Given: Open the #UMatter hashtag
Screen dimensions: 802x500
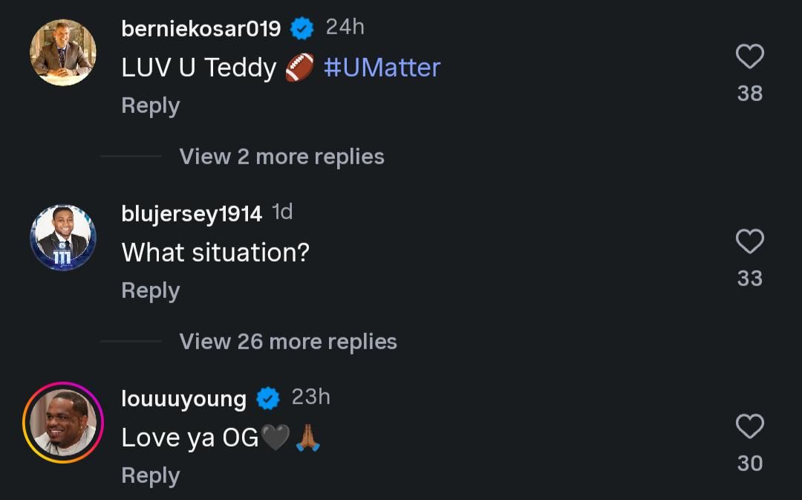Looking at the screenshot, I should (x=382, y=68).
